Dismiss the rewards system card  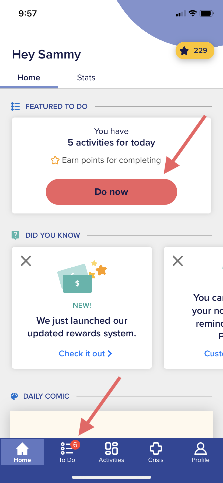26,261
